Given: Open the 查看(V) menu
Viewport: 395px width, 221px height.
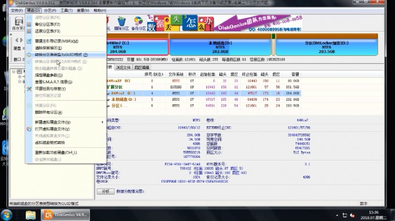Looking at the screenshot, I should (83, 10).
